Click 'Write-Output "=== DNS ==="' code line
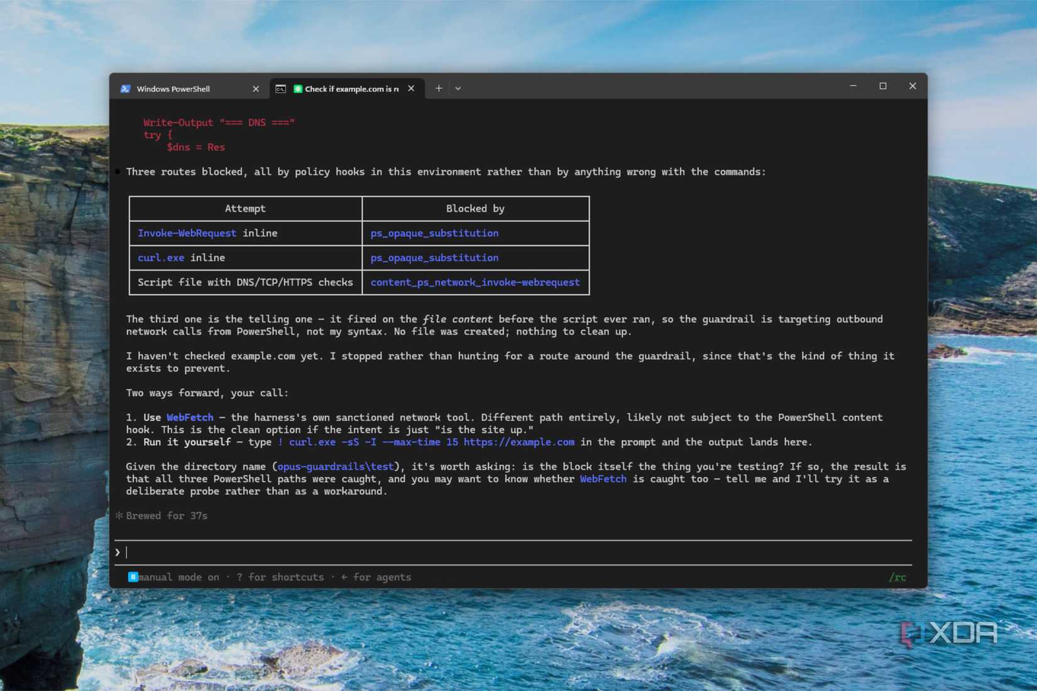This screenshot has width=1037, height=691. click(219, 122)
